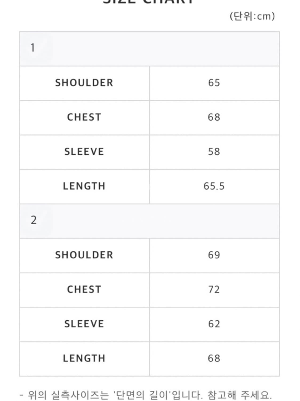This screenshot has width=300, height=401.
Task: Select the size 1 chest value 68
Action: [x=214, y=117]
